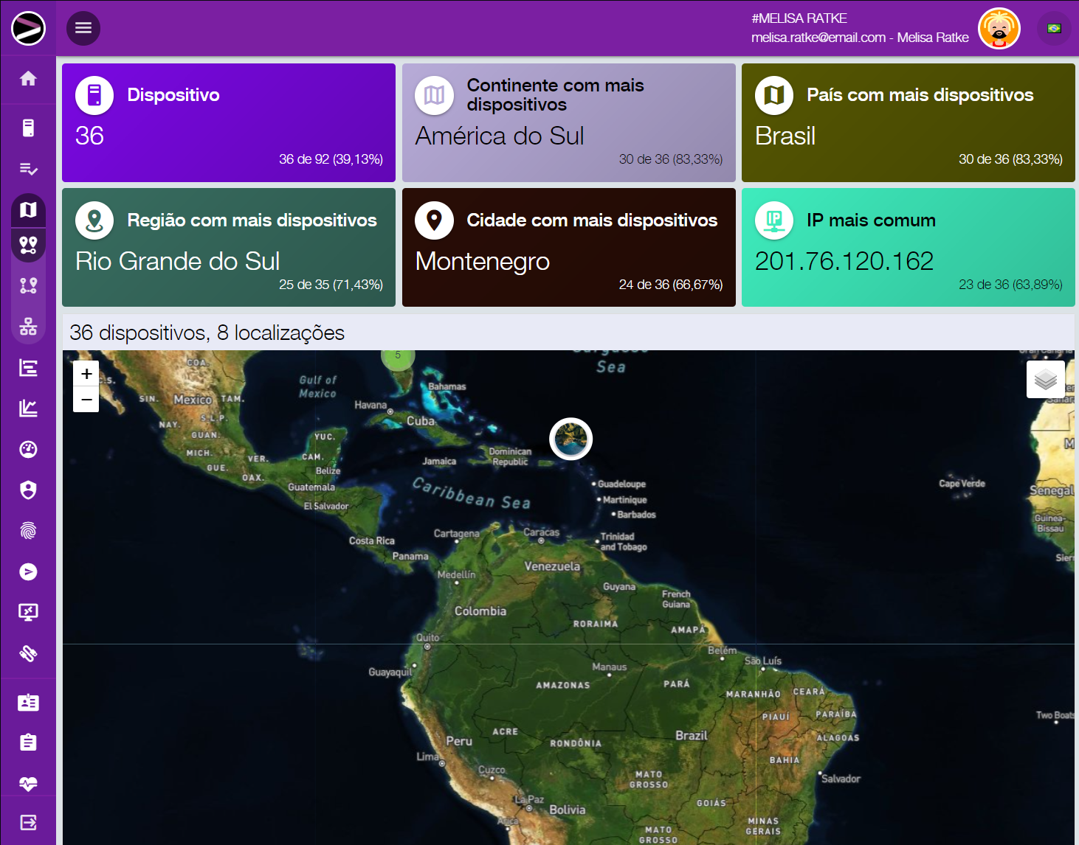Screen dimensions: 1079x845
Task: Open the Home icon in the sidebar
Action: click(28, 79)
